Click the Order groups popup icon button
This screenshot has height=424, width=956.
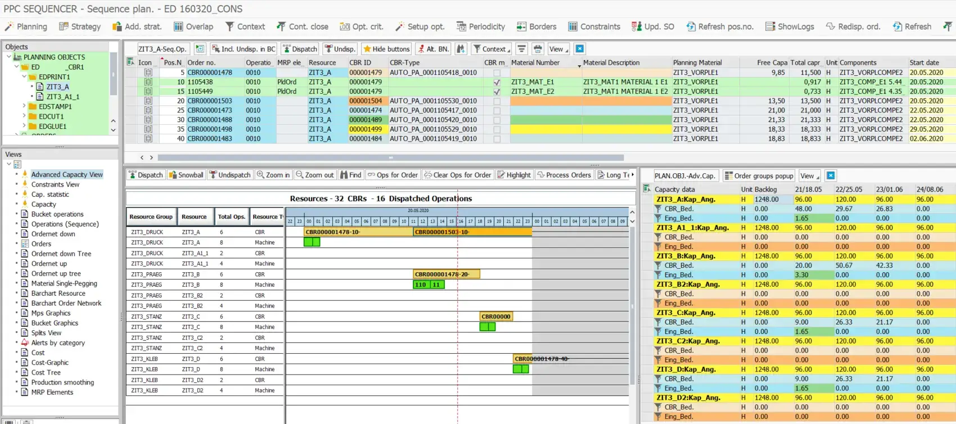tap(759, 176)
